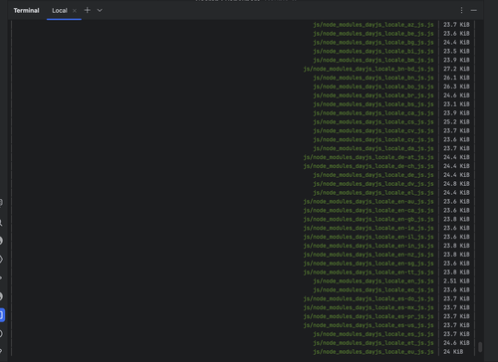Click the dayjs_locale_en-in_js.js file line
Viewport: 498px width, 362px height.
click(x=369, y=246)
